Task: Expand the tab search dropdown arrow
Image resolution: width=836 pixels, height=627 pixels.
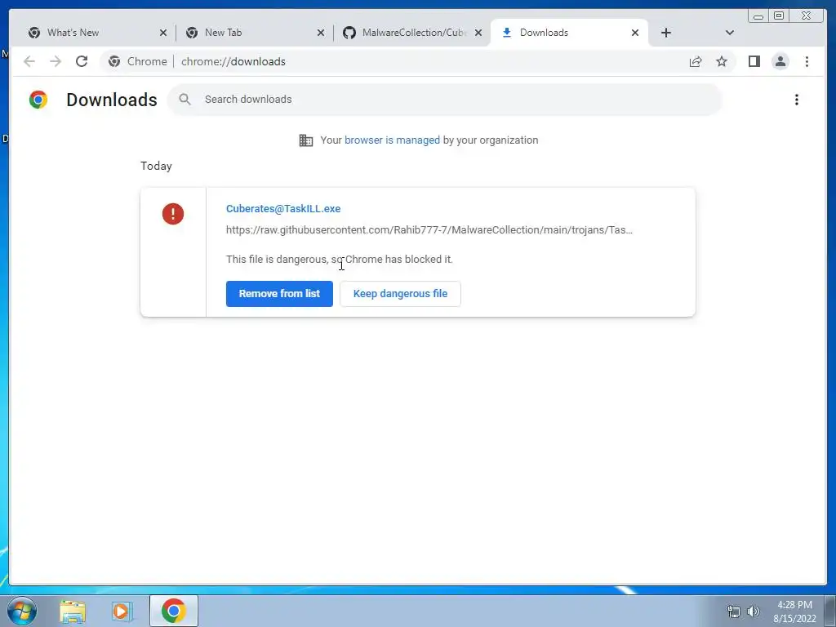Action: pos(730,33)
